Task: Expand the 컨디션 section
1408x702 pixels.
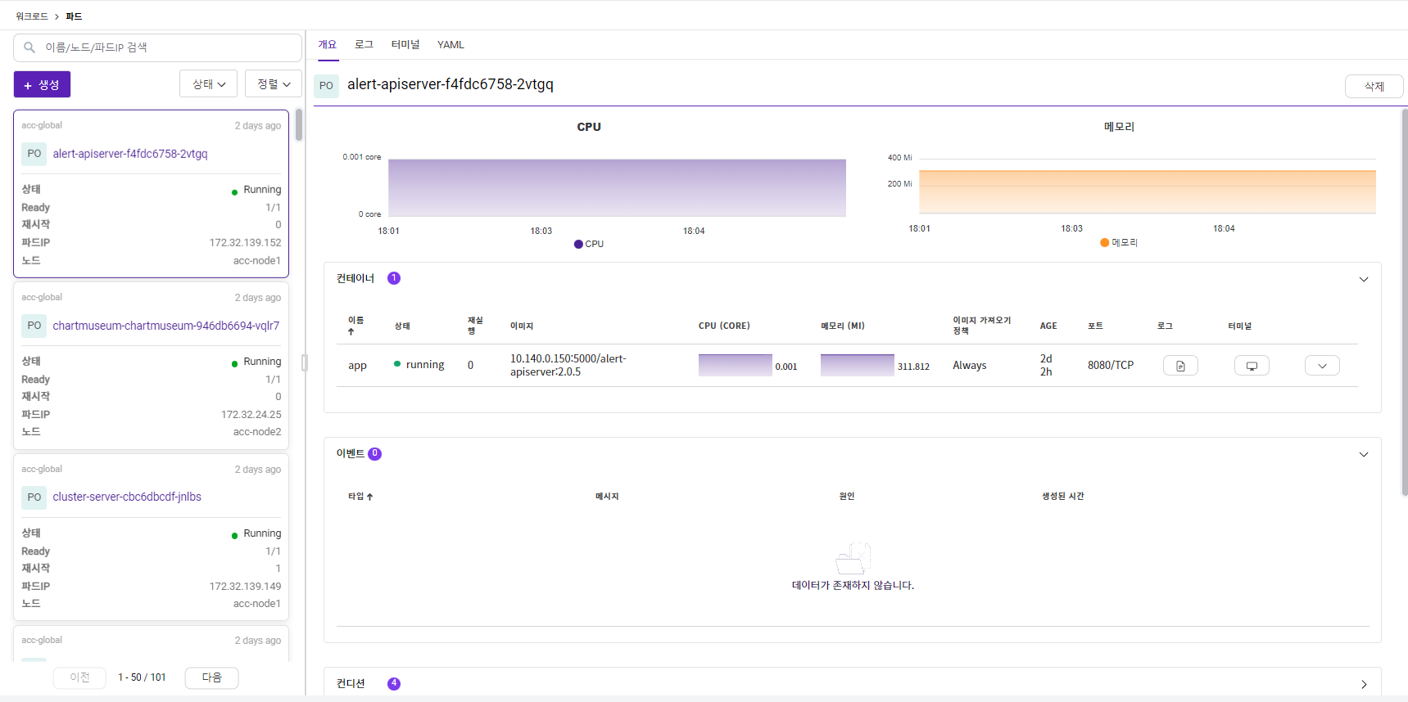Action: tap(1364, 684)
